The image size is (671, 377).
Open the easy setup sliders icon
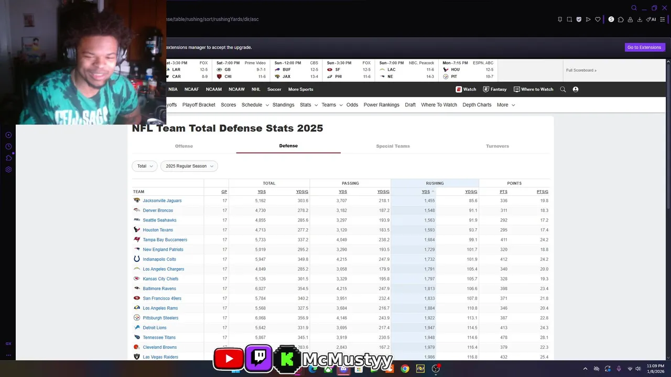(x=663, y=19)
